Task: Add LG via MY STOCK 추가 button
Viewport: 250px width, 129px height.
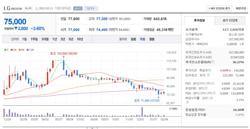Action: [x=219, y=8]
